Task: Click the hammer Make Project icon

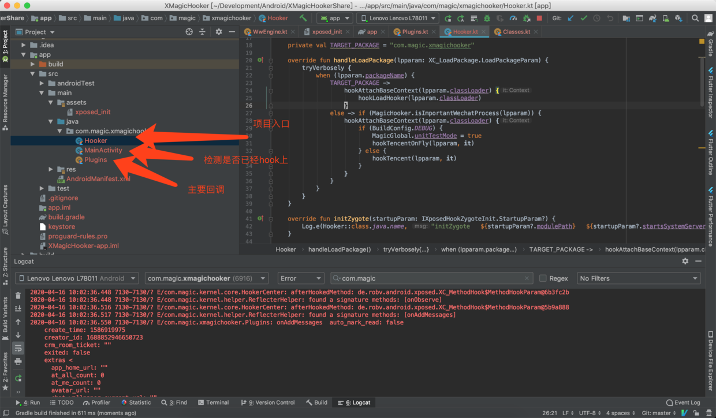Action: coord(303,18)
